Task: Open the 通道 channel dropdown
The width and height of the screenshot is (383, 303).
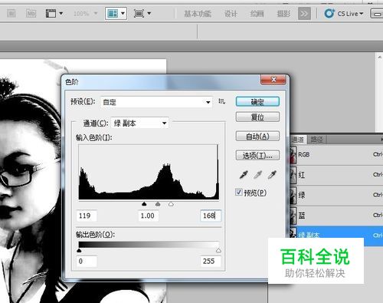Action: [139, 124]
